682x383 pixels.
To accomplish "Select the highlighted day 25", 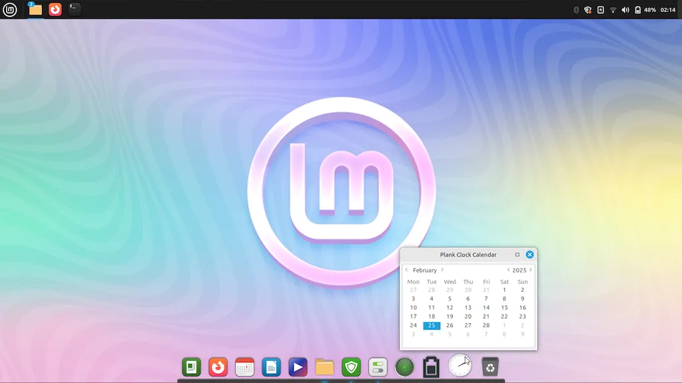I will tap(432, 325).
